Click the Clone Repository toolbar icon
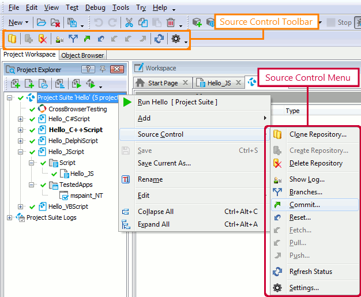Viewport: 361px width, 297px height. pyautogui.click(x=12, y=39)
